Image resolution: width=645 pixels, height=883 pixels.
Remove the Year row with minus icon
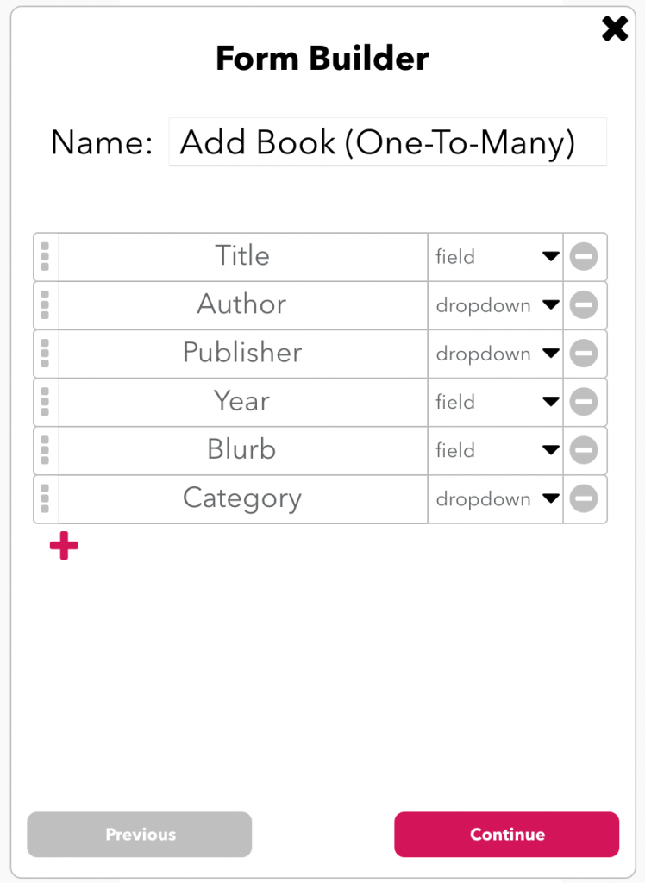tap(584, 402)
